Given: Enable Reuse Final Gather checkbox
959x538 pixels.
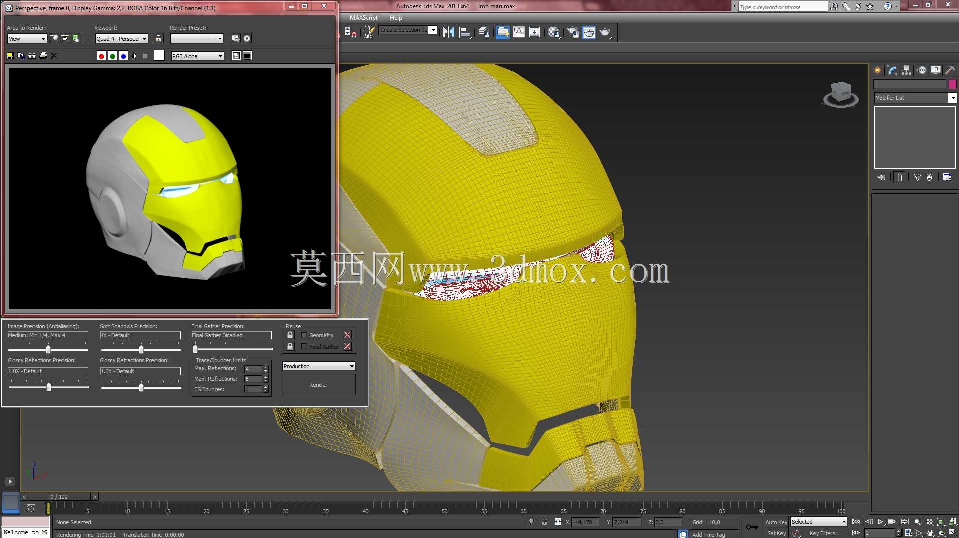Looking at the screenshot, I should pos(304,346).
